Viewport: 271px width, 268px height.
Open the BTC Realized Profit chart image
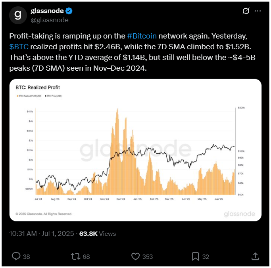tap(136, 150)
